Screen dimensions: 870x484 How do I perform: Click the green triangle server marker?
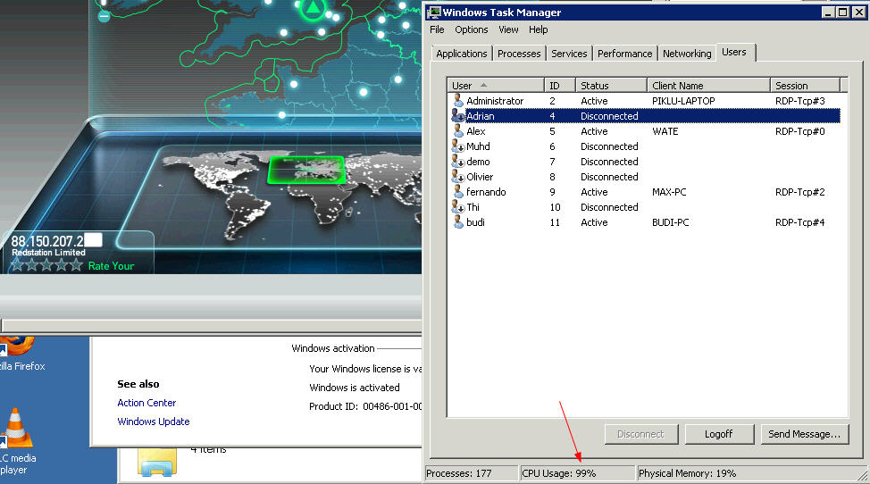(314, 8)
